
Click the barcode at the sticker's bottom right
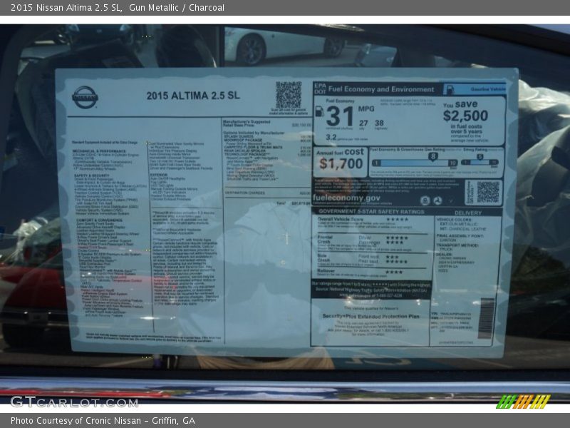(x=486, y=318)
